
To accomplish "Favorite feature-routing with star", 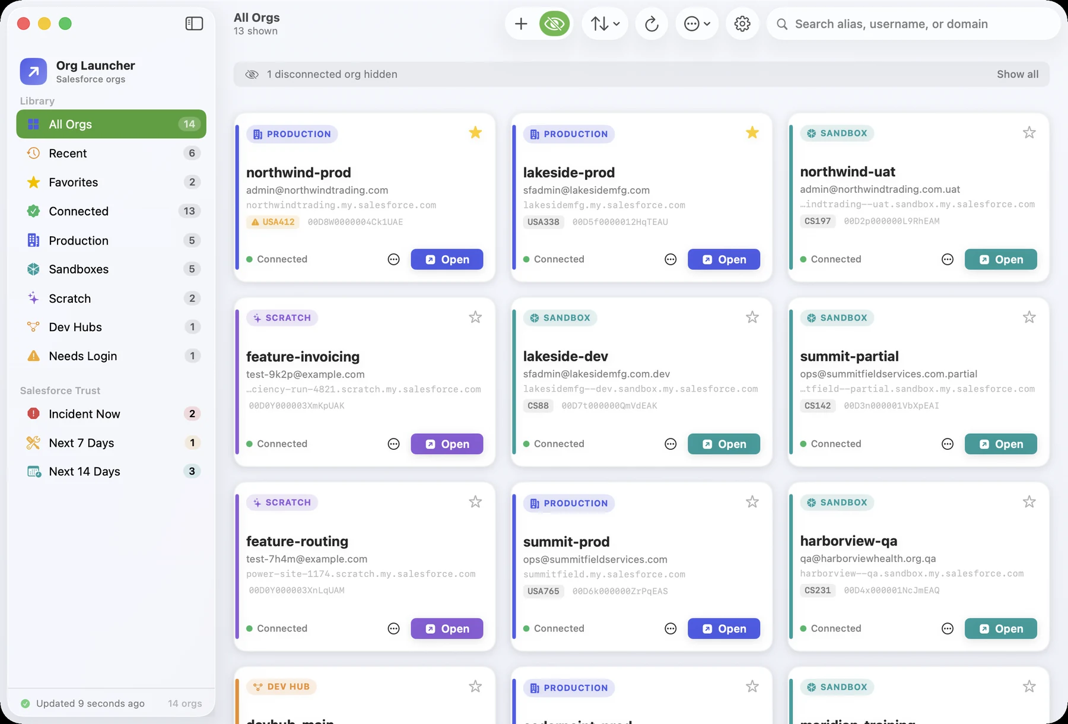I will click(x=475, y=501).
